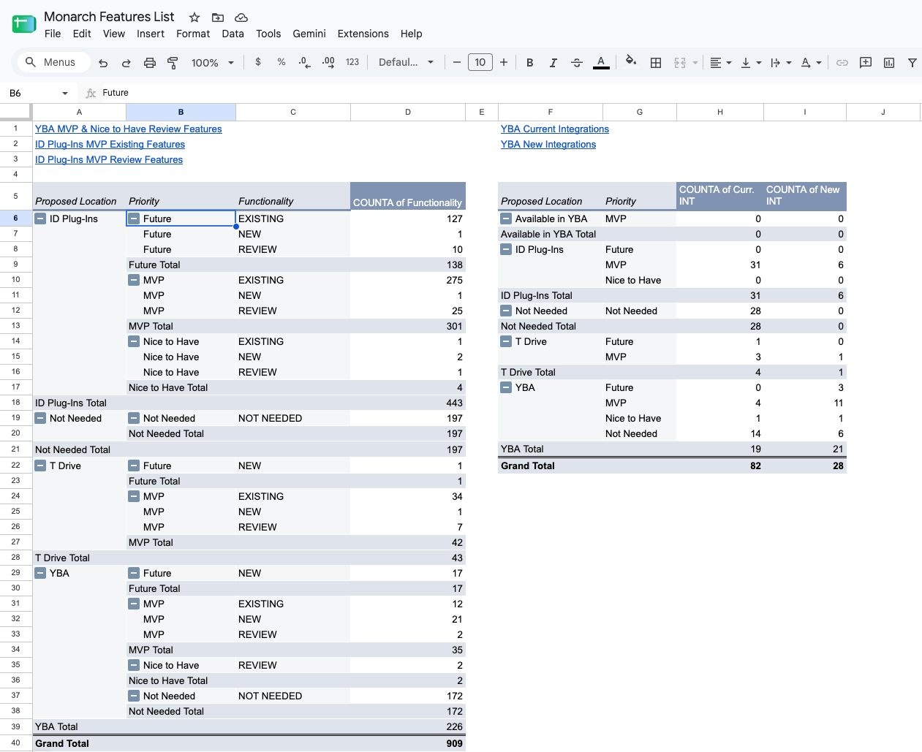
Task: Open the fill color picker
Action: coord(631,61)
